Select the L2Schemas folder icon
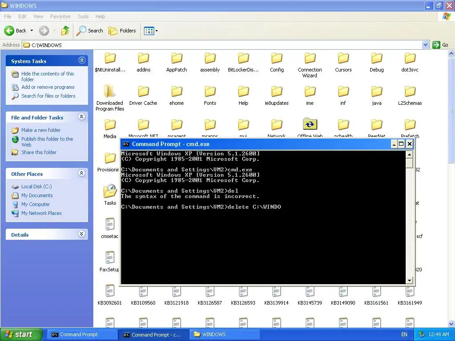Image resolution: width=455 pixels, height=341 pixels. pos(410,91)
